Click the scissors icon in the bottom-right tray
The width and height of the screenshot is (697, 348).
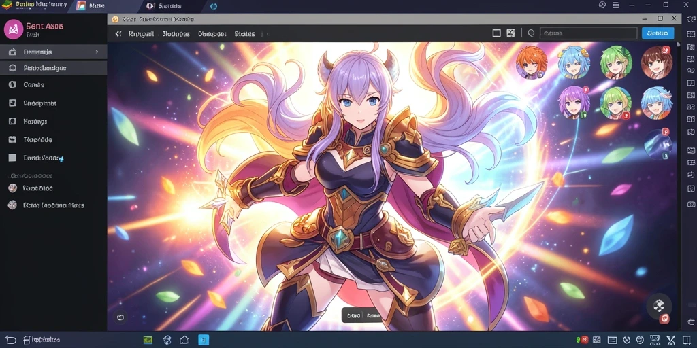click(670, 341)
